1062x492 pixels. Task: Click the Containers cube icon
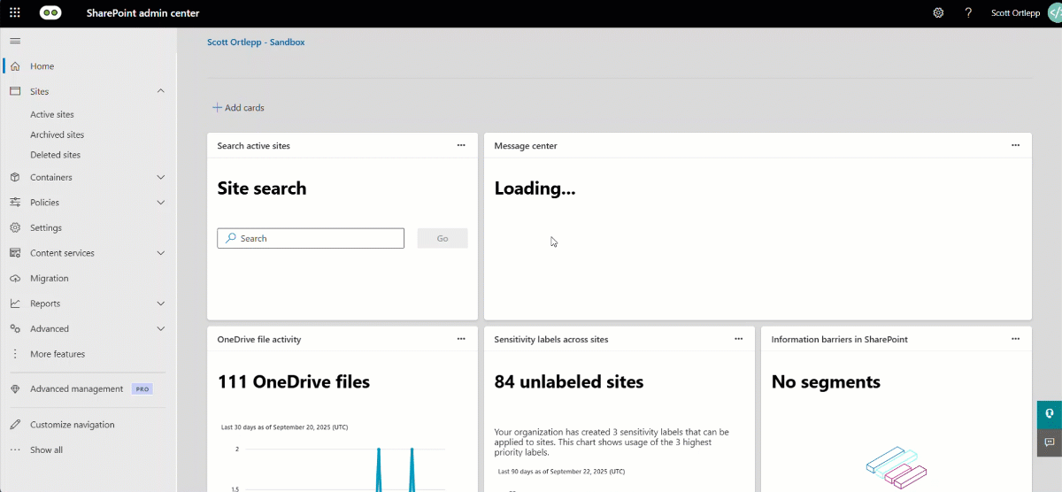tap(15, 177)
